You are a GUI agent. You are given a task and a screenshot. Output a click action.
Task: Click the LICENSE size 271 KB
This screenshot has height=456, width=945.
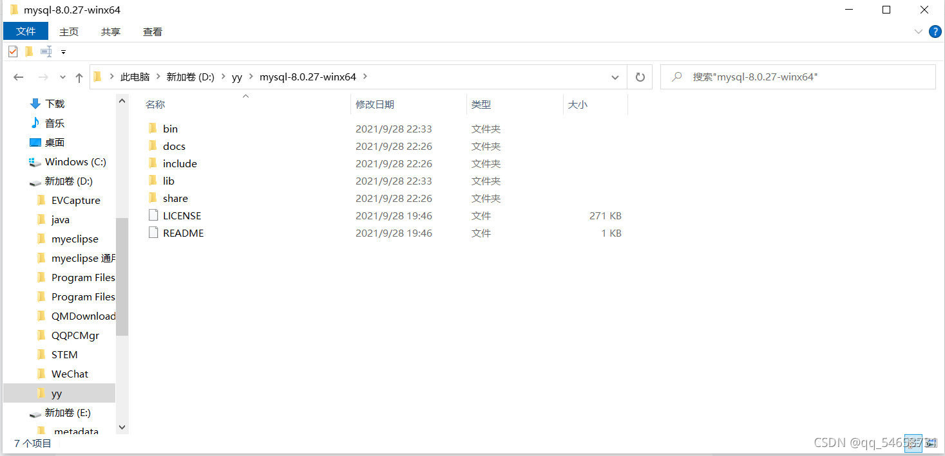(605, 215)
